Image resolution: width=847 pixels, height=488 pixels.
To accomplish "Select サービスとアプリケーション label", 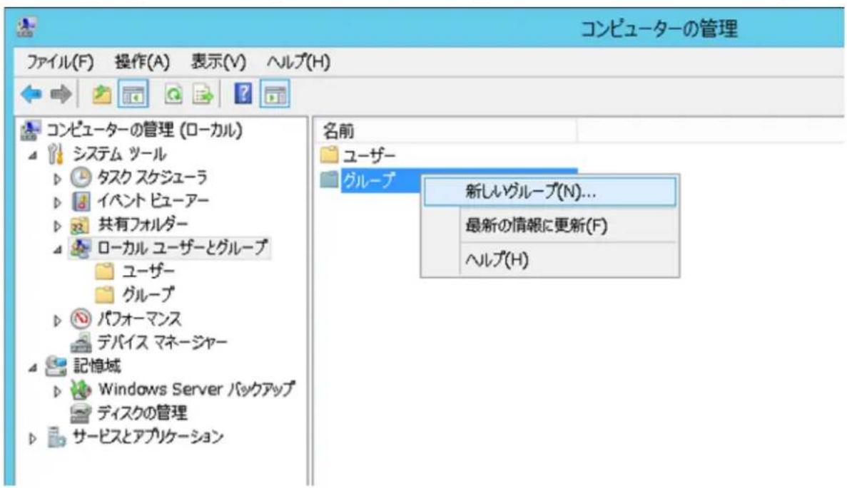I will [148, 437].
